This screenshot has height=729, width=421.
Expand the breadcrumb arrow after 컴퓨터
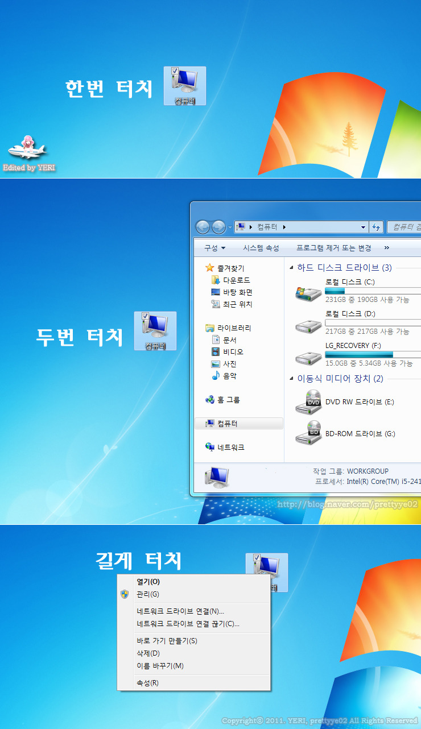pos(284,227)
